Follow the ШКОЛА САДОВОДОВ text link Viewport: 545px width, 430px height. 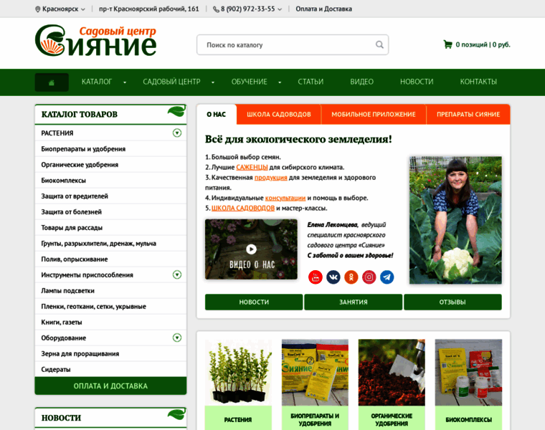(243, 208)
